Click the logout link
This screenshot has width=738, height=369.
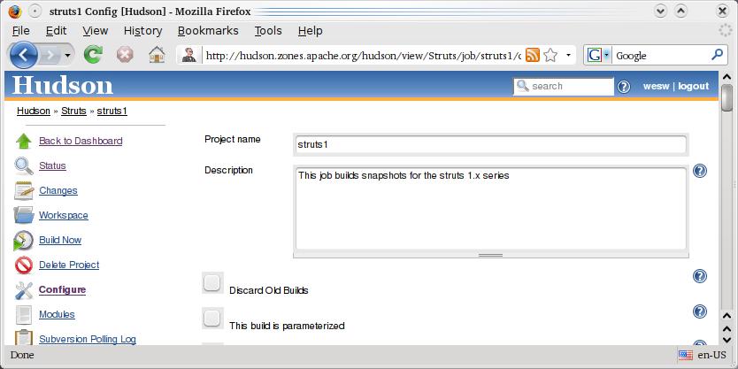point(693,86)
